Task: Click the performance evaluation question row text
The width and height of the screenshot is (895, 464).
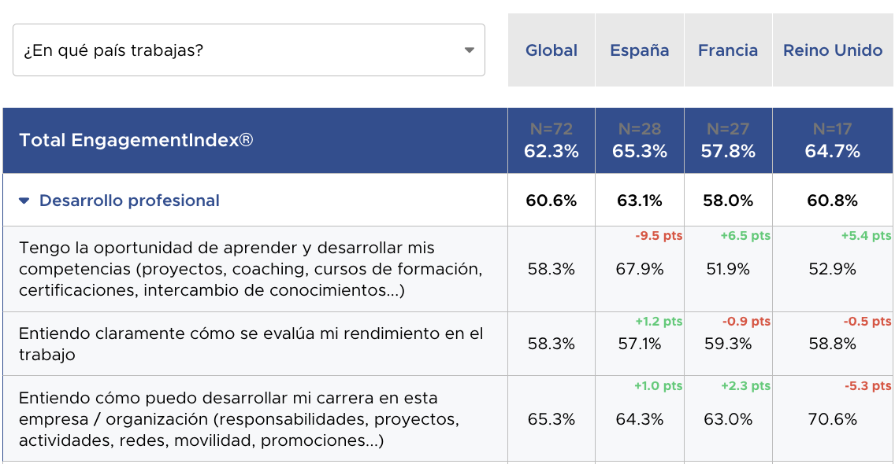Action: click(251, 344)
